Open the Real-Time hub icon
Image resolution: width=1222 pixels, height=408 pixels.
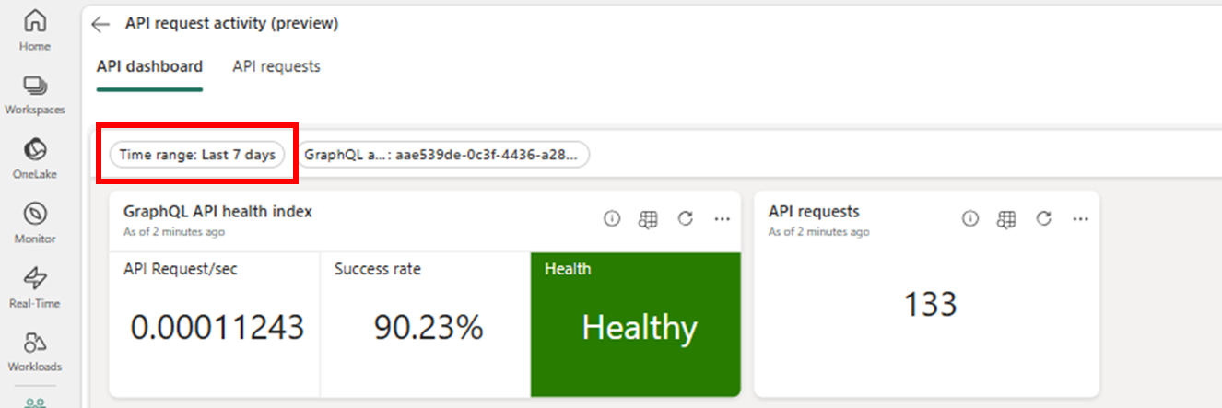[x=35, y=286]
